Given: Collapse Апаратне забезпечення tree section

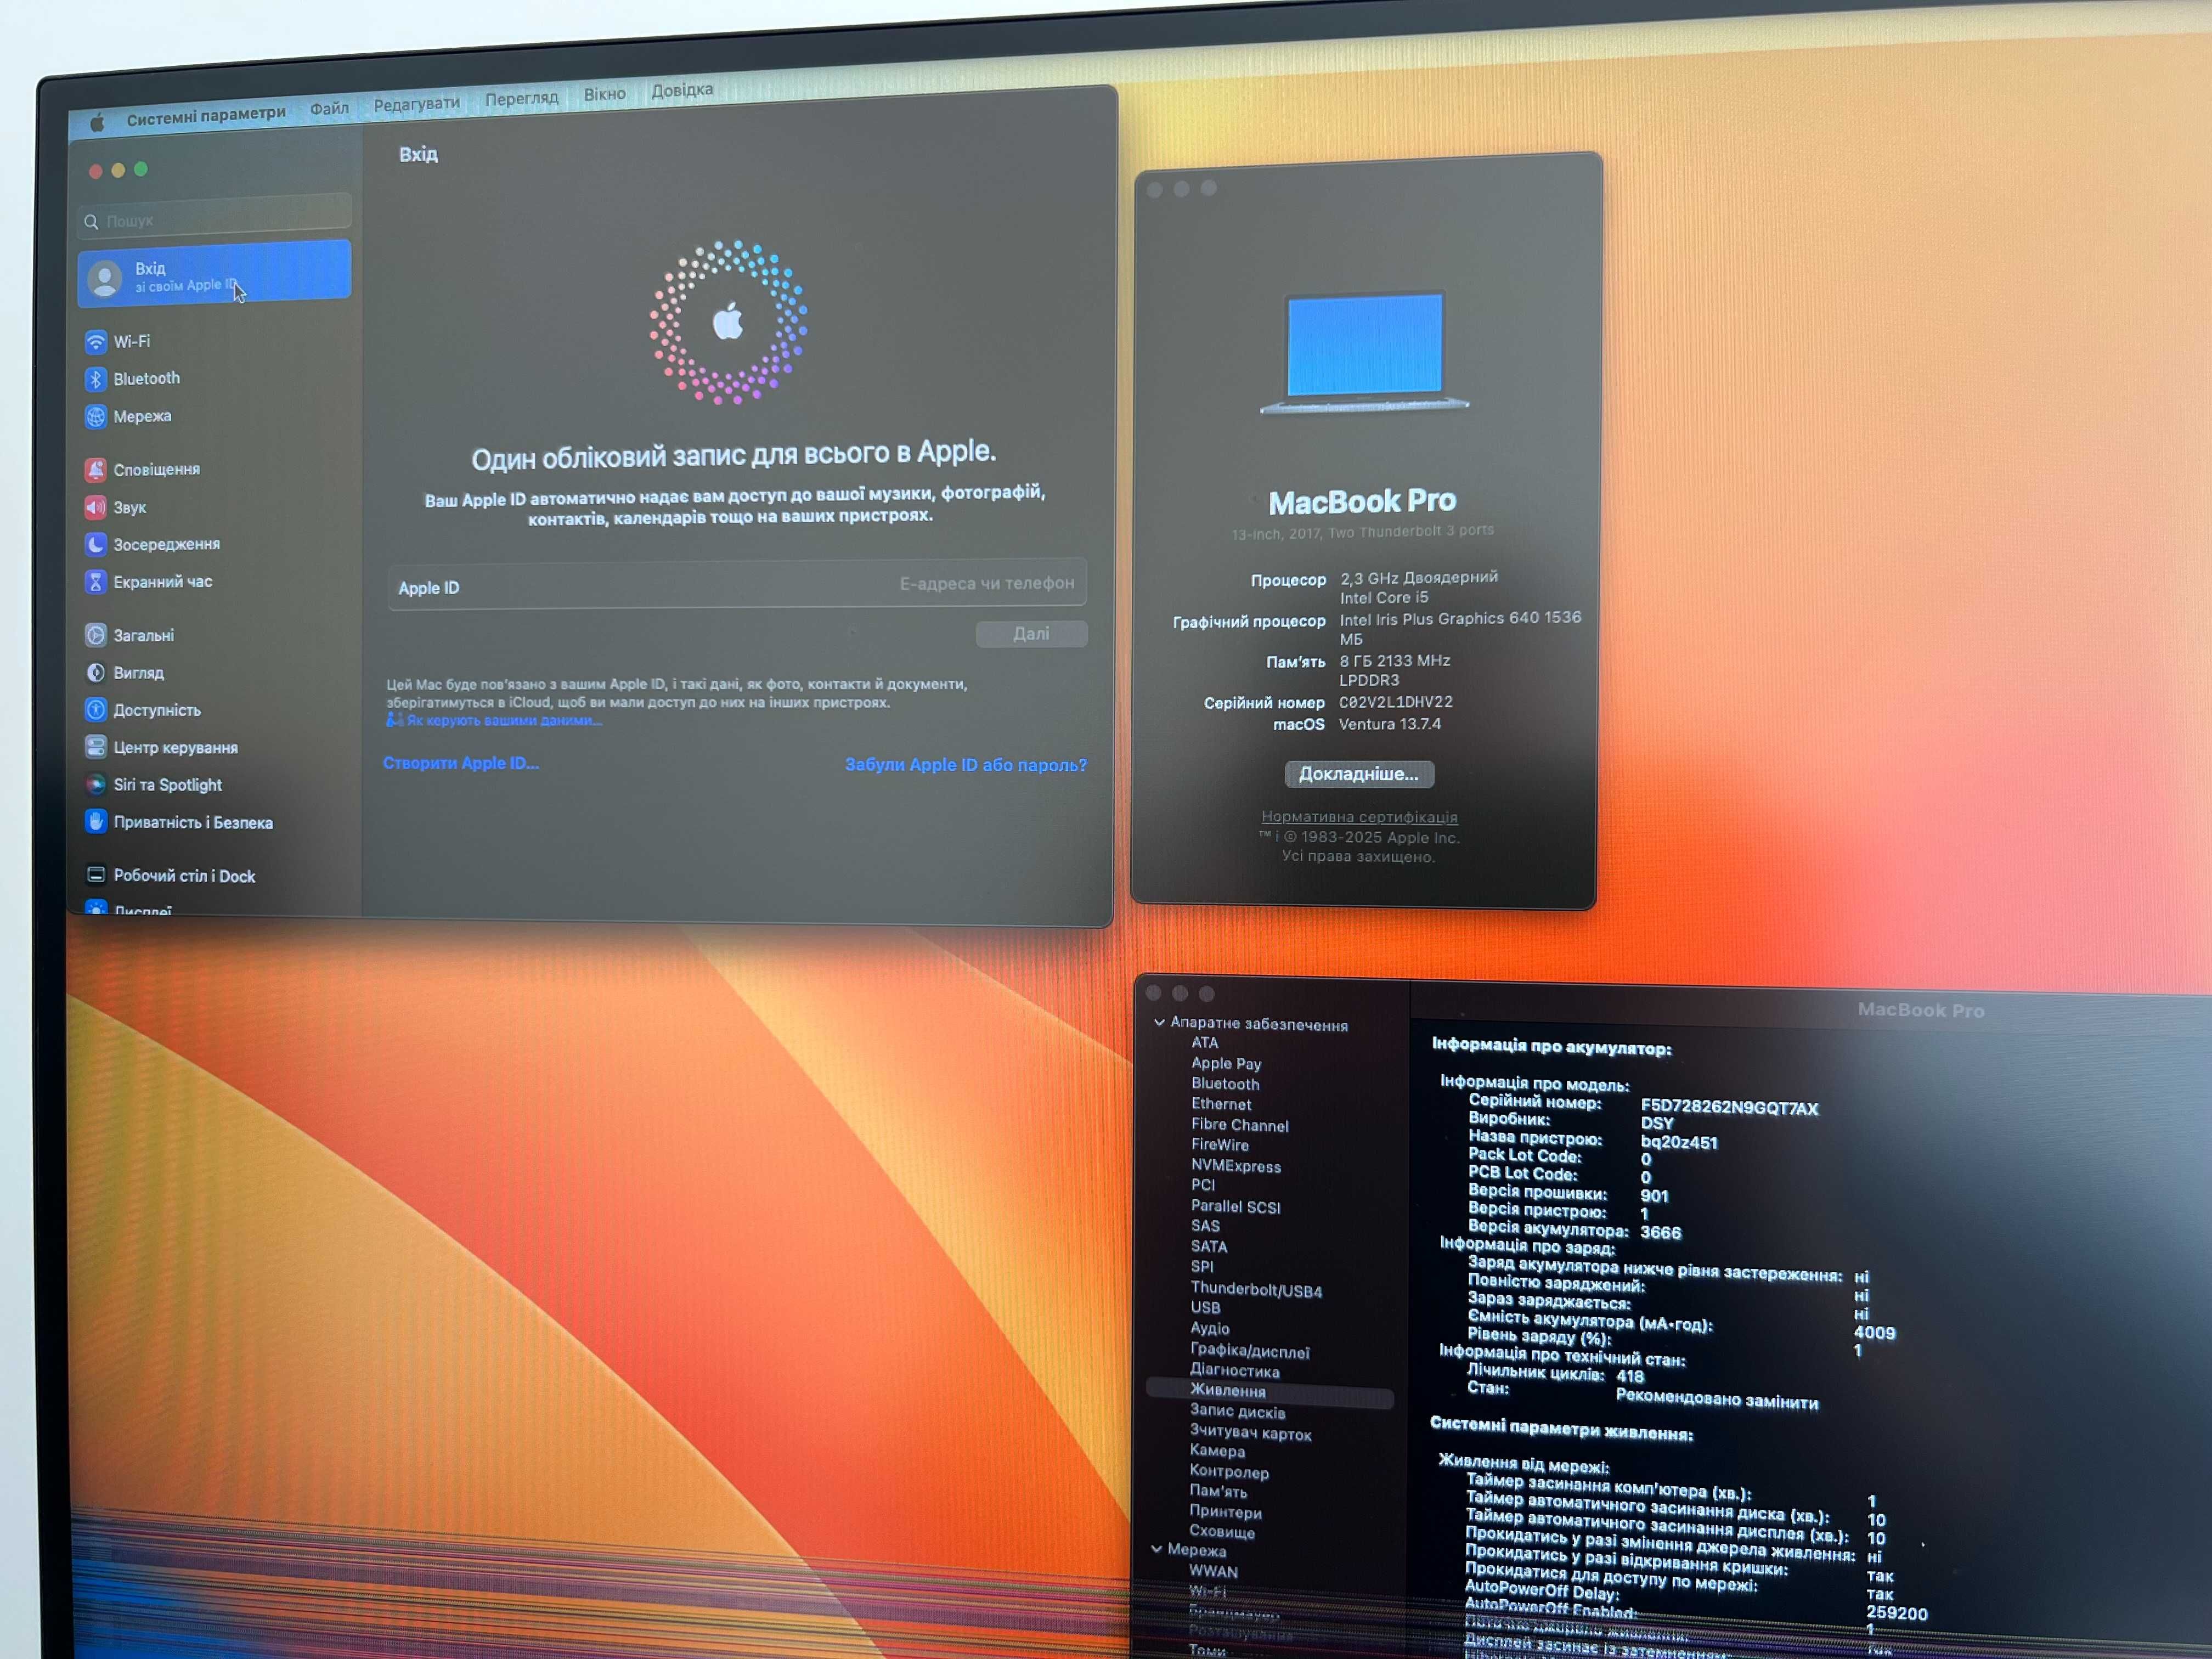Looking at the screenshot, I should 1159,1023.
